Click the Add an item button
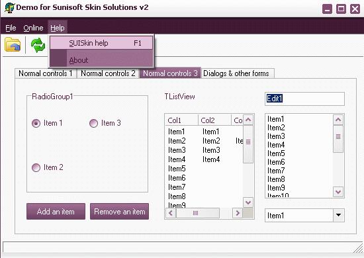 tap(56, 212)
